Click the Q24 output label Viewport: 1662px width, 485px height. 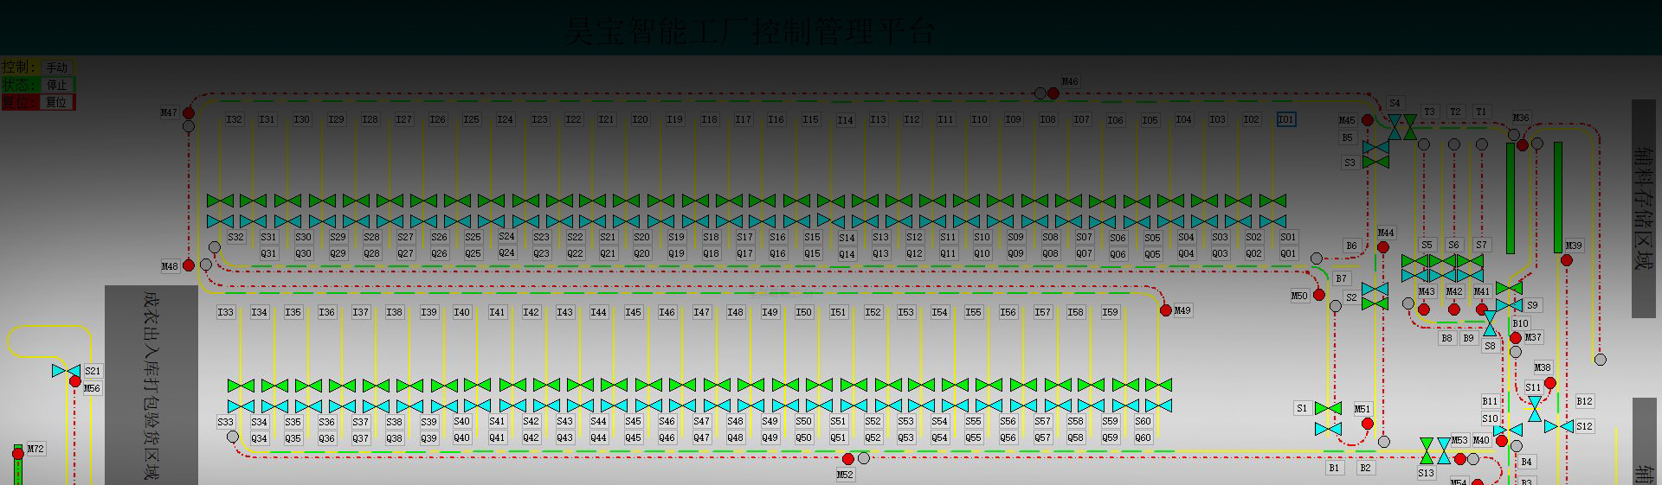[506, 252]
